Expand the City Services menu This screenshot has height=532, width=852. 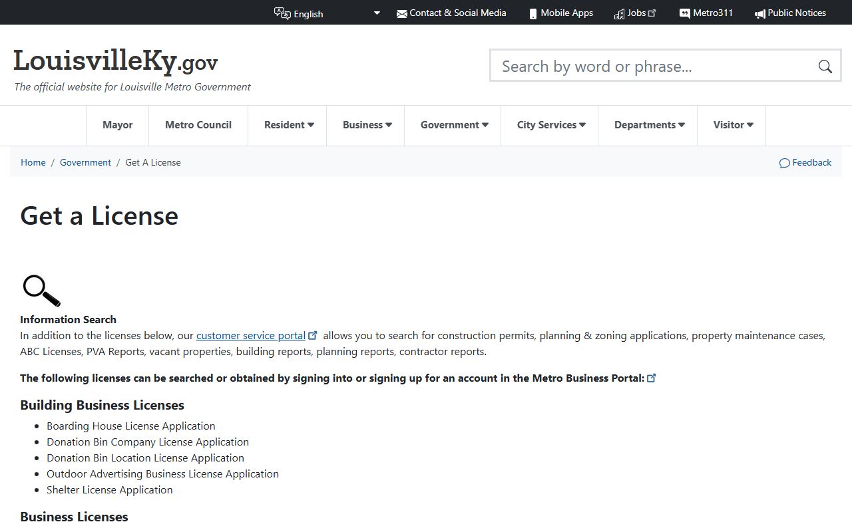click(550, 125)
